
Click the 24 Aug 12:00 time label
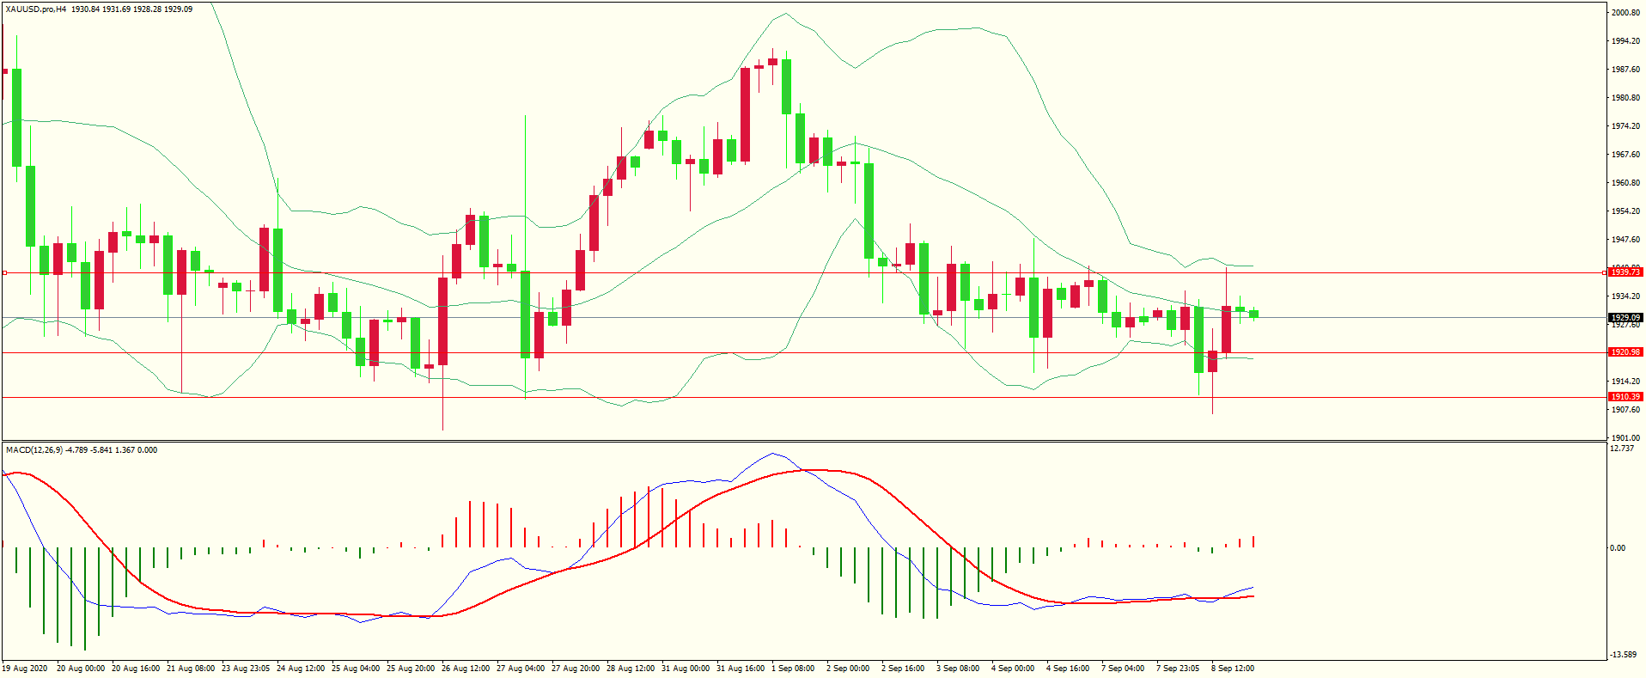[301, 669]
